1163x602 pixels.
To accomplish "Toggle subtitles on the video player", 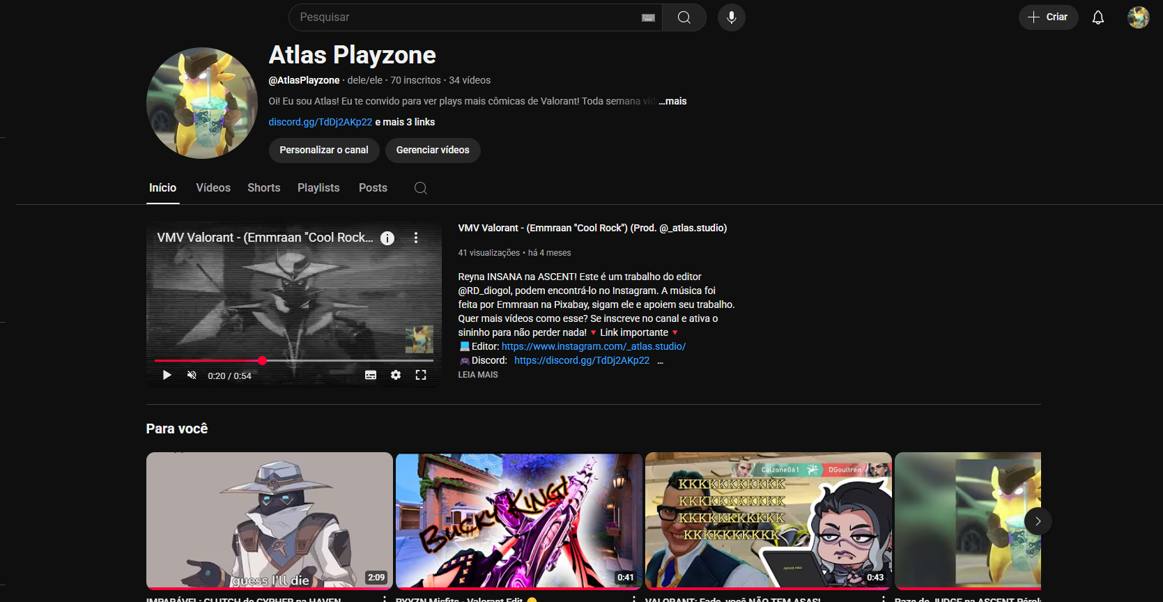I will click(x=371, y=375).
